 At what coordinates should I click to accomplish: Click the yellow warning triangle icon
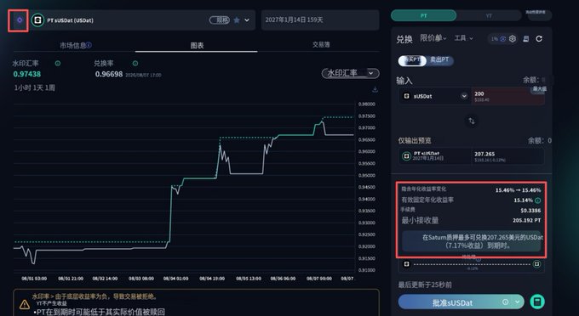pos(25,305)
